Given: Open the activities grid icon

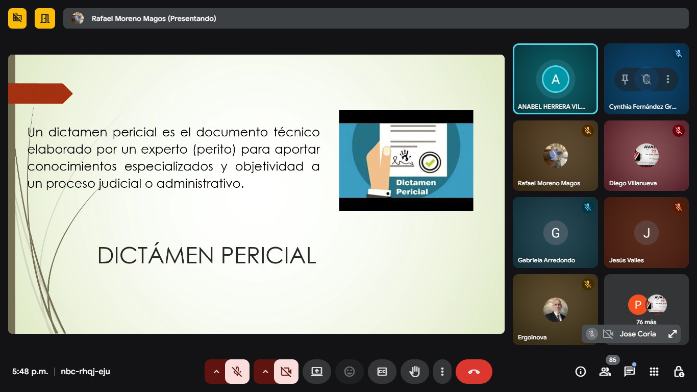Looking at the screenshot, I should [654, 372].
